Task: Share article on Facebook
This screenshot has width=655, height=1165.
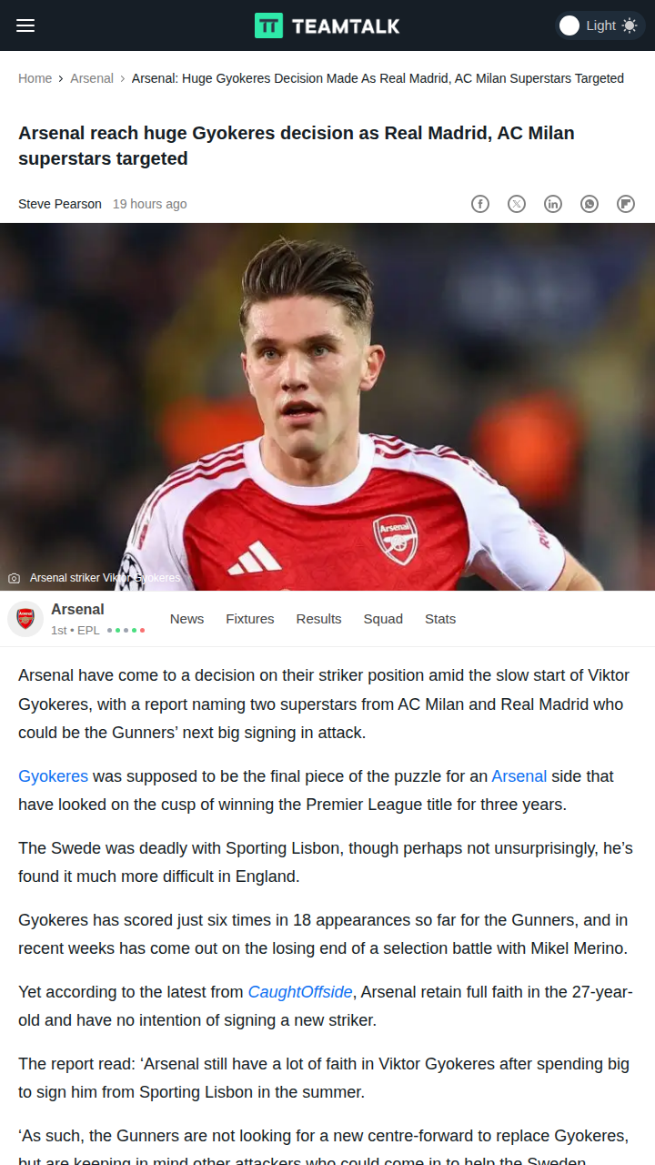Action: [480, 204]
